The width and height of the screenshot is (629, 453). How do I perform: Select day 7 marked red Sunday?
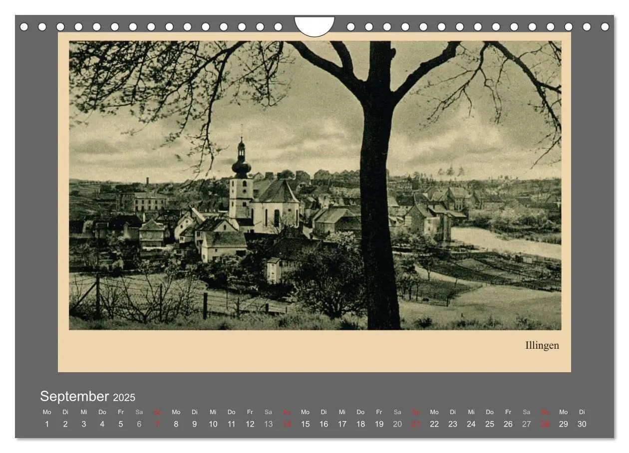click(158, 424)
